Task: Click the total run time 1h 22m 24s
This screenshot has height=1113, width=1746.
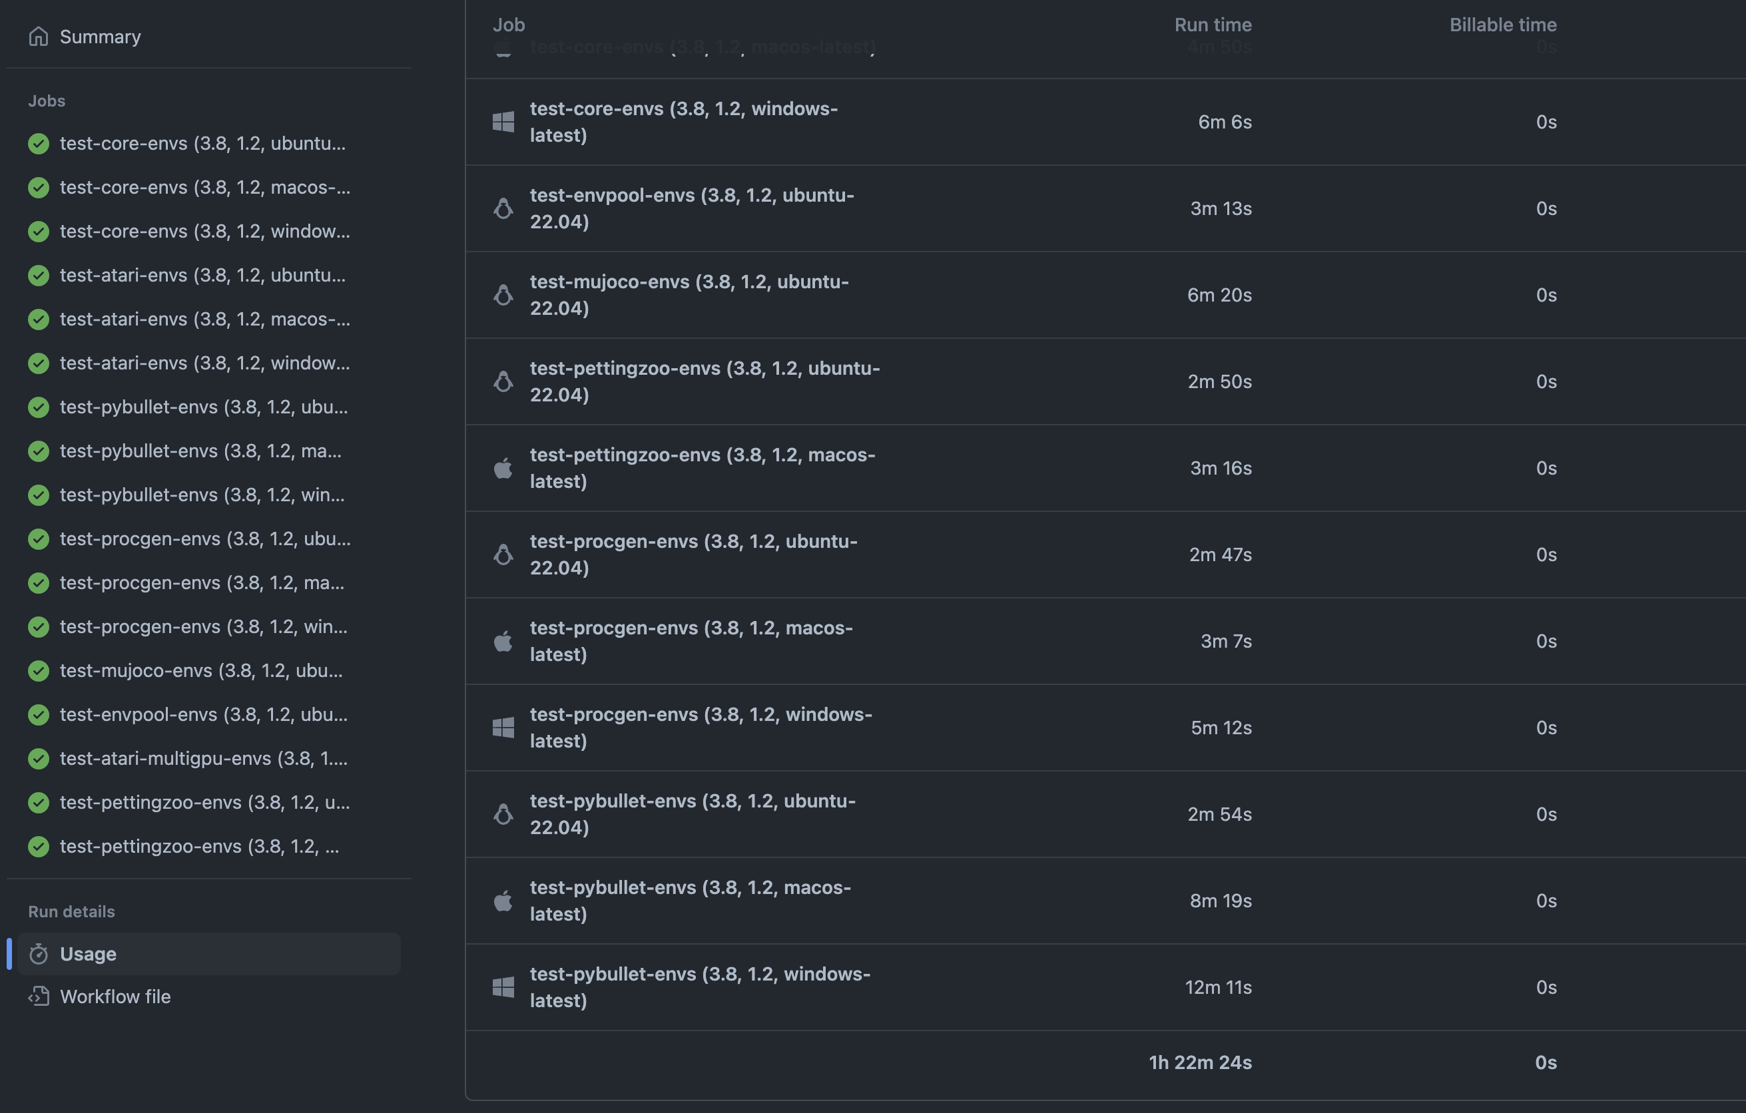Action: tap(1200, 1062)
